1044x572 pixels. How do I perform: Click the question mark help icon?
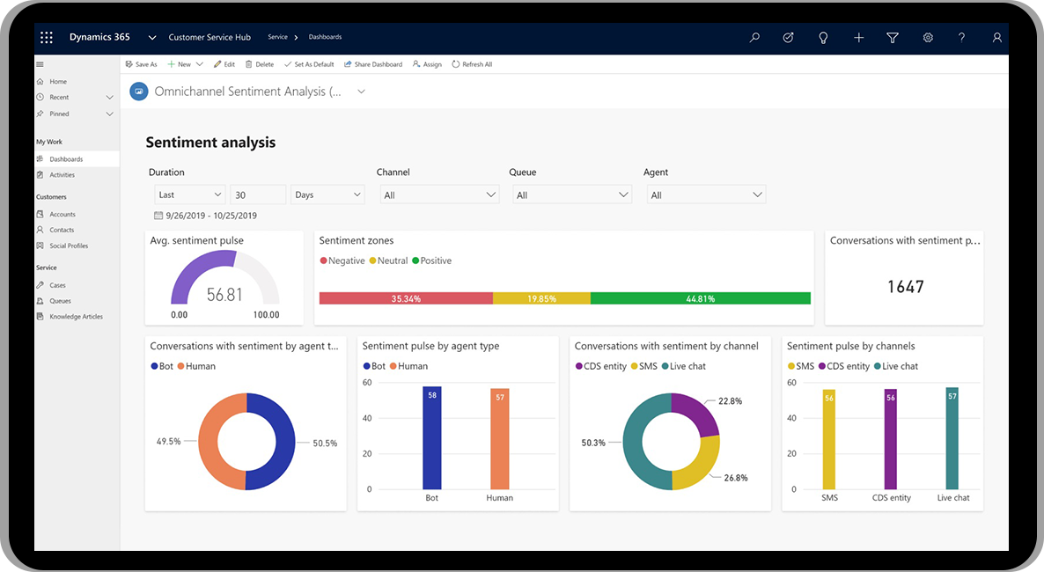tap(961, 37)
